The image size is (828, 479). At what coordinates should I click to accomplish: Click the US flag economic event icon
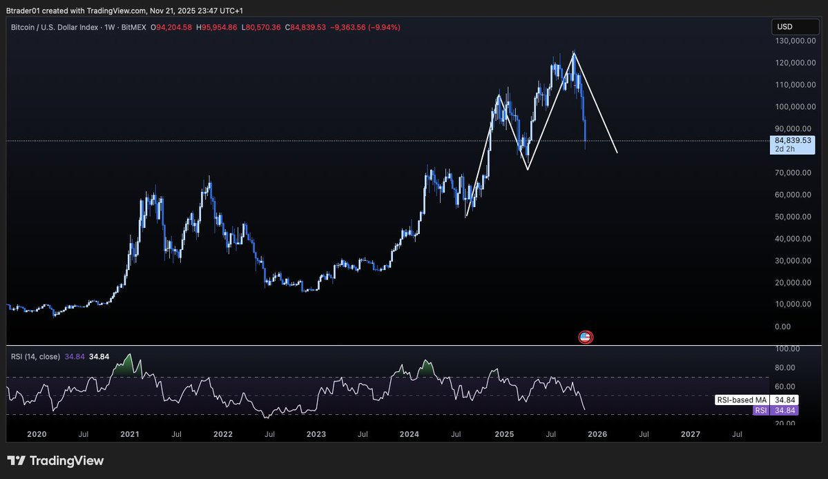tap(585, 337)
